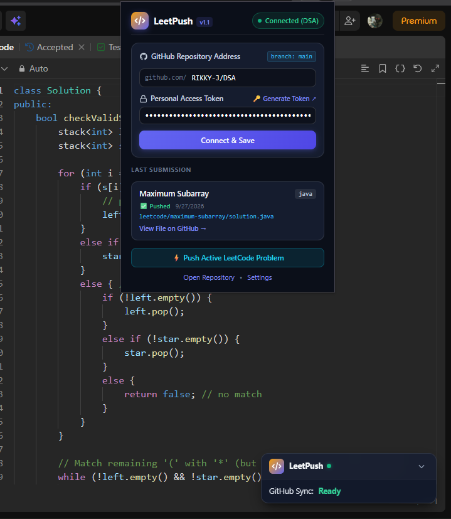Click the Maximum Subarray submission title
The width and height of the screenshot is (451, 519).
pos(174,194)
